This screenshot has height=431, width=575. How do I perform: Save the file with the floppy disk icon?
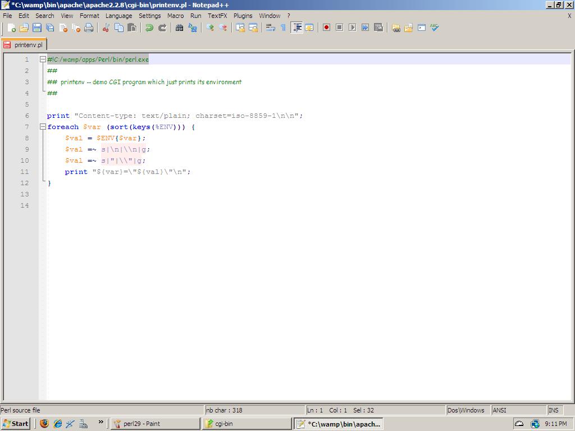tap(37, 27)
